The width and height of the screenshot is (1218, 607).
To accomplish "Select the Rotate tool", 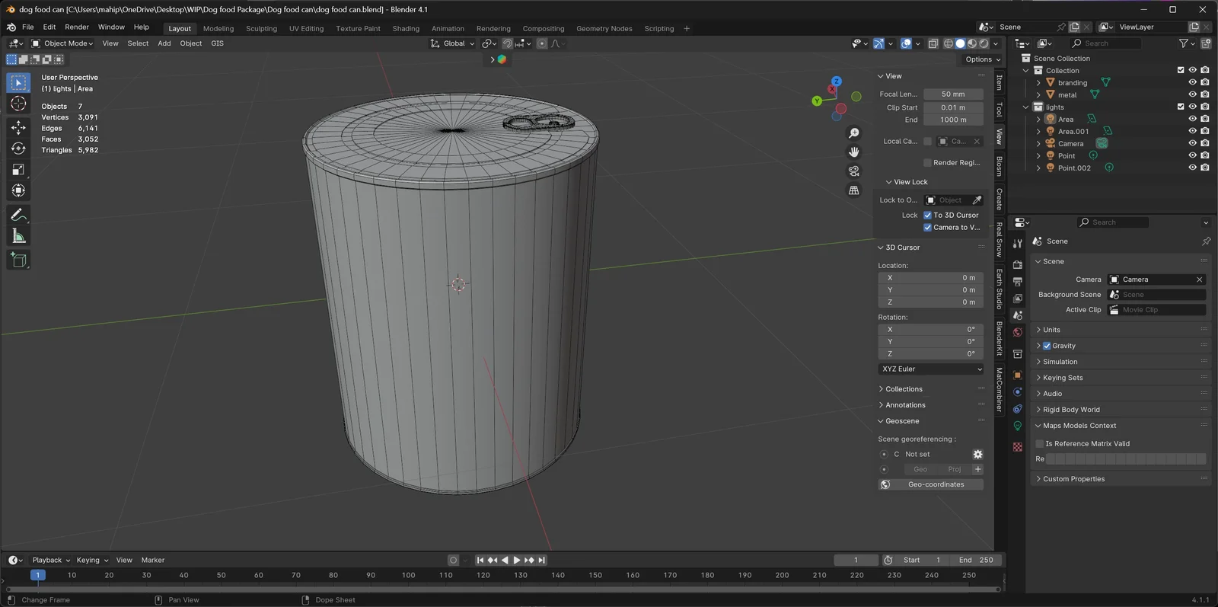I will pos(18,149).
